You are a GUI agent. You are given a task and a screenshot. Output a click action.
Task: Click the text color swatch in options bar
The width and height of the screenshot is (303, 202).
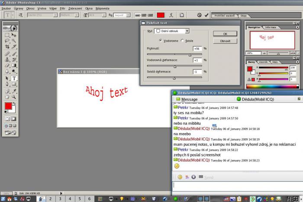(x=161, y=15)
